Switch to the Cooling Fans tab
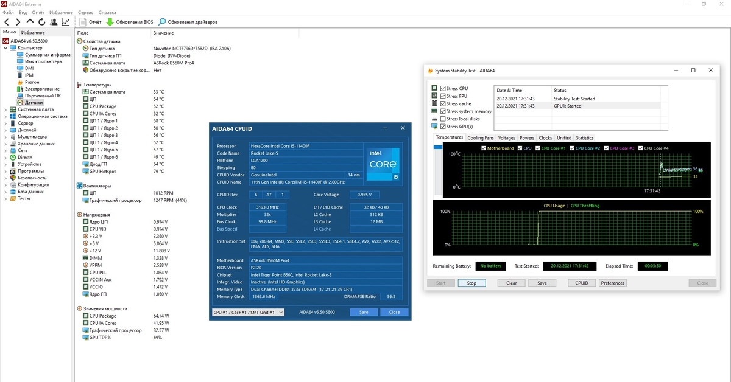Viewport: 731px width, 382px height. (x=481, y=138)
